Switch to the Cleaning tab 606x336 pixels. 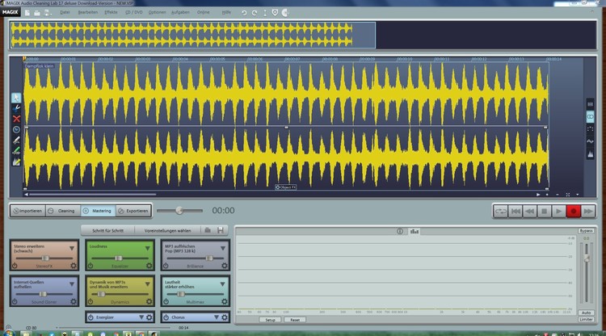point(61,211)
